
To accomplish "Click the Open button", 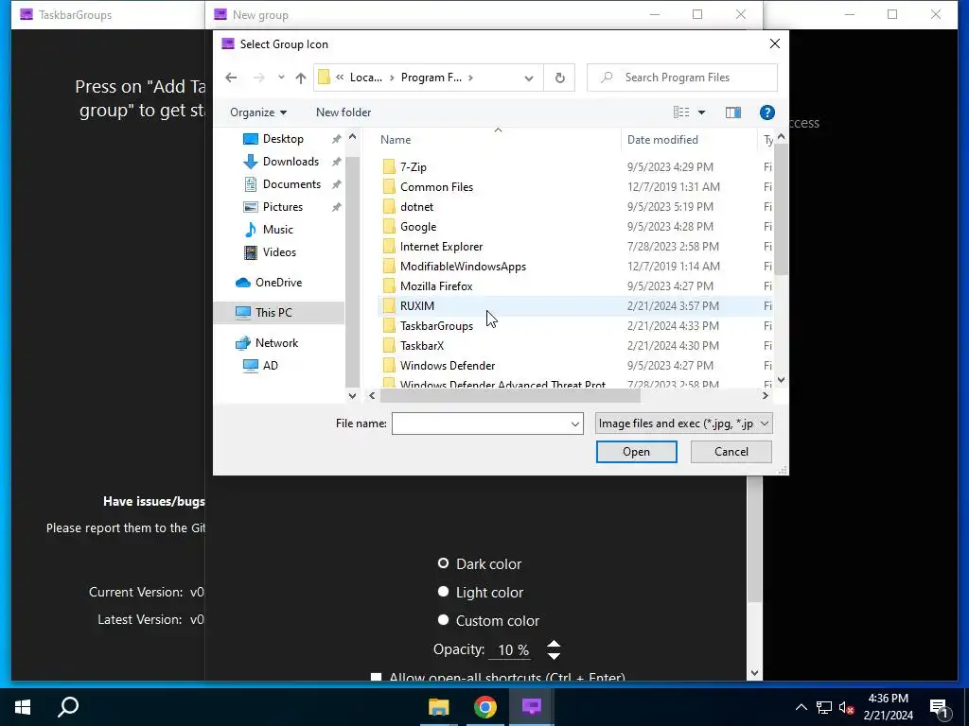I will coord(636,452).
